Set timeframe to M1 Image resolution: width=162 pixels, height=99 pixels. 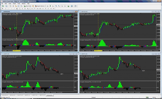(32, 8)
